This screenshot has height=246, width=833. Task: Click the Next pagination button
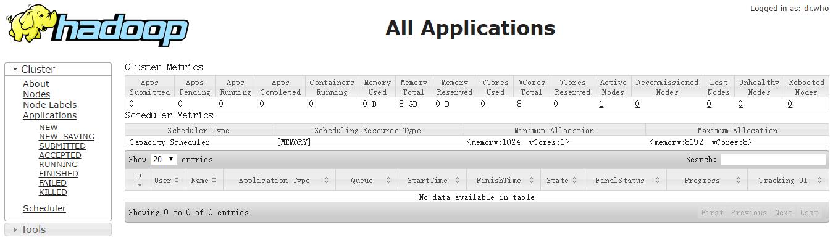pos(783,212)
